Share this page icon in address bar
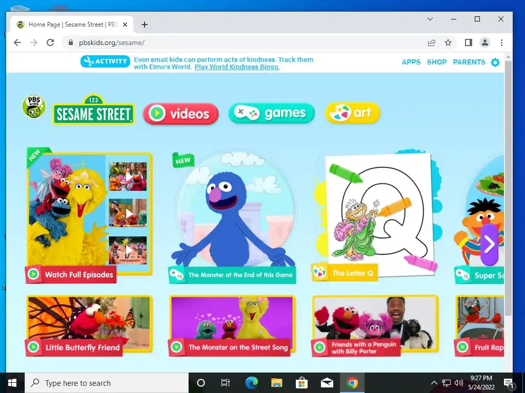Image resolution: width=525 pixels, height=393 pixels. 432,42
